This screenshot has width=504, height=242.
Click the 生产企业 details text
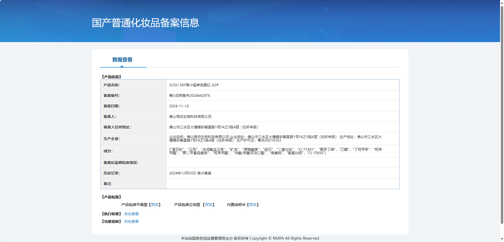[275, 139]
